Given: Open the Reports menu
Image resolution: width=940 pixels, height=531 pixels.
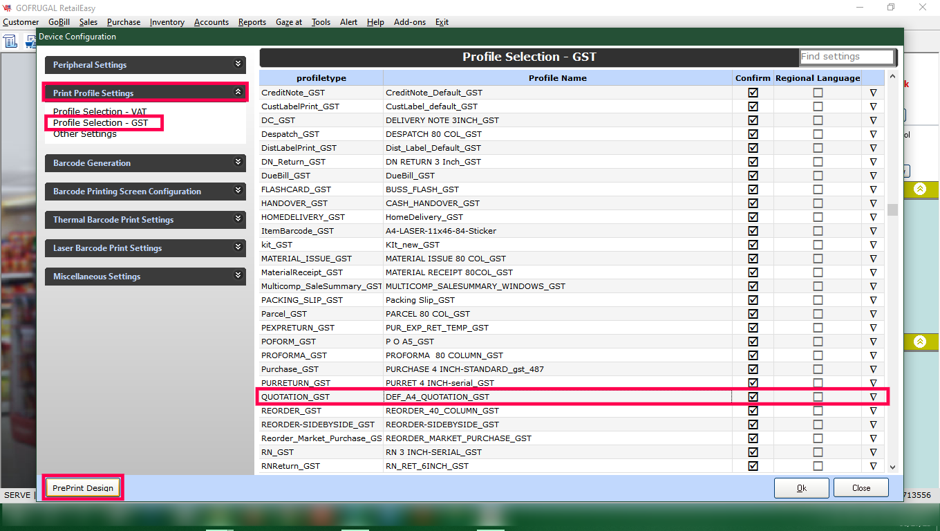Looking at the screenshot, I should (252, 22).
